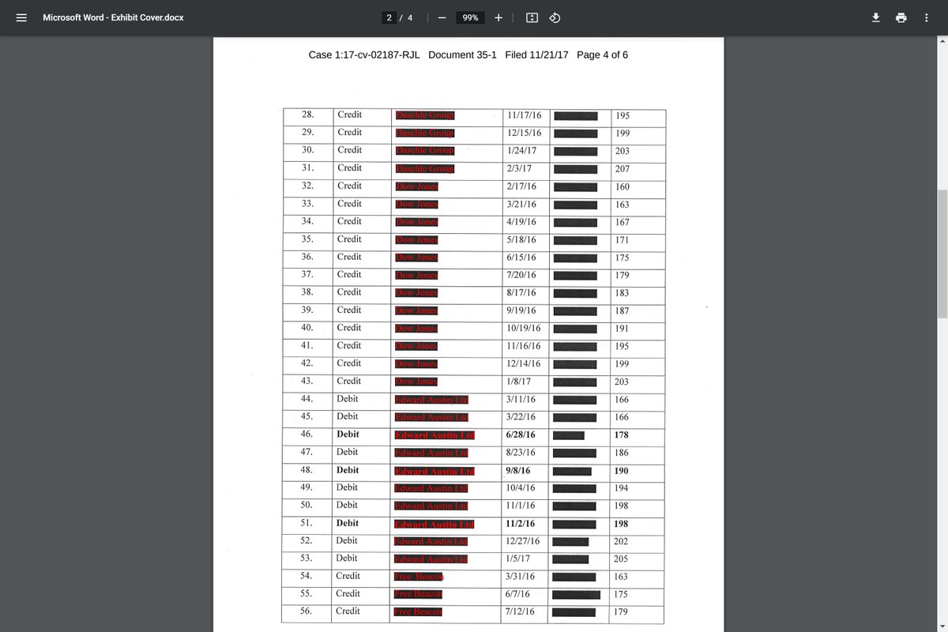948x632 pixels.
Task: Click the date 7/20/16 cell
Action: (x=521, y=275)
